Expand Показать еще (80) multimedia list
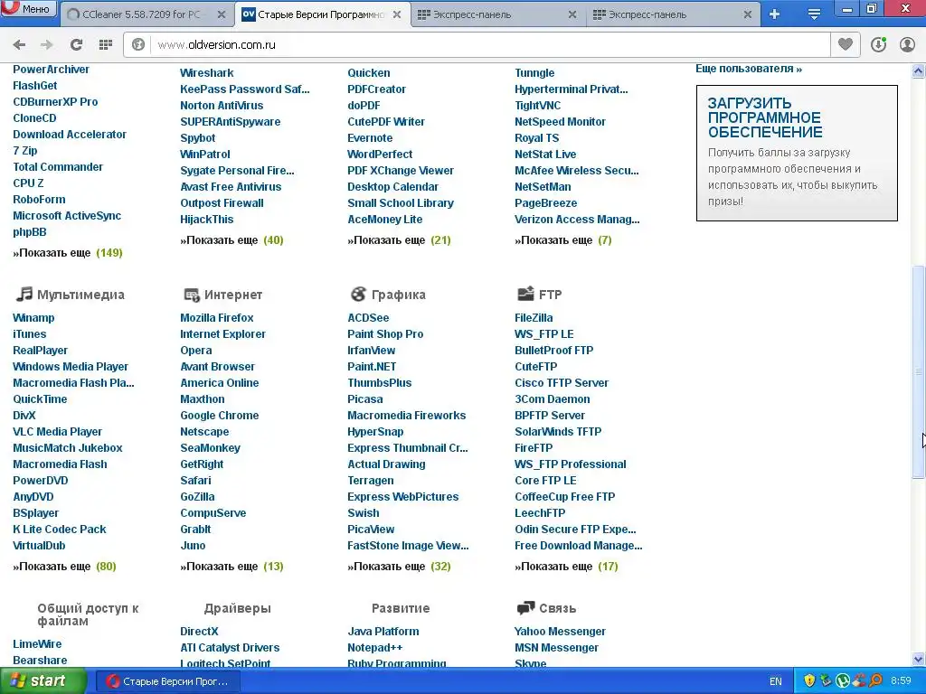Viewport: 926px width, 694px height. tap(64, 567)
